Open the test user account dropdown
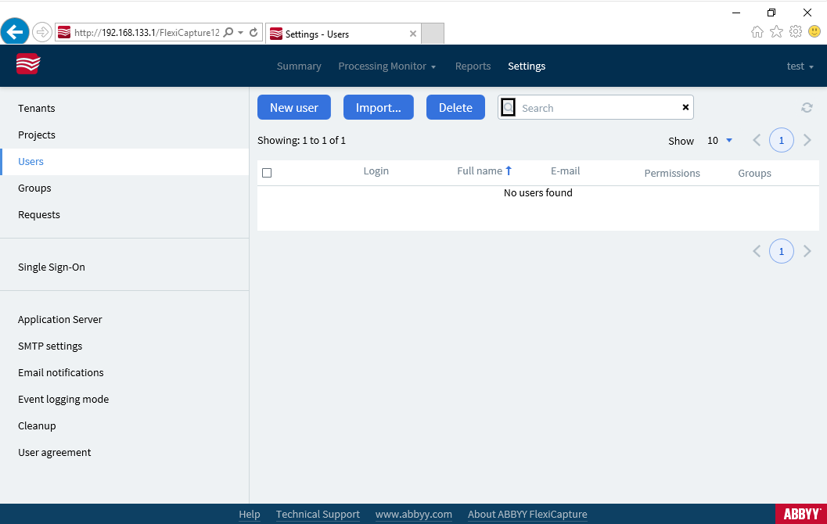Image resolution: width=827 pixels, height=524 pixels. pyautogui.click(x=800, y=66)
